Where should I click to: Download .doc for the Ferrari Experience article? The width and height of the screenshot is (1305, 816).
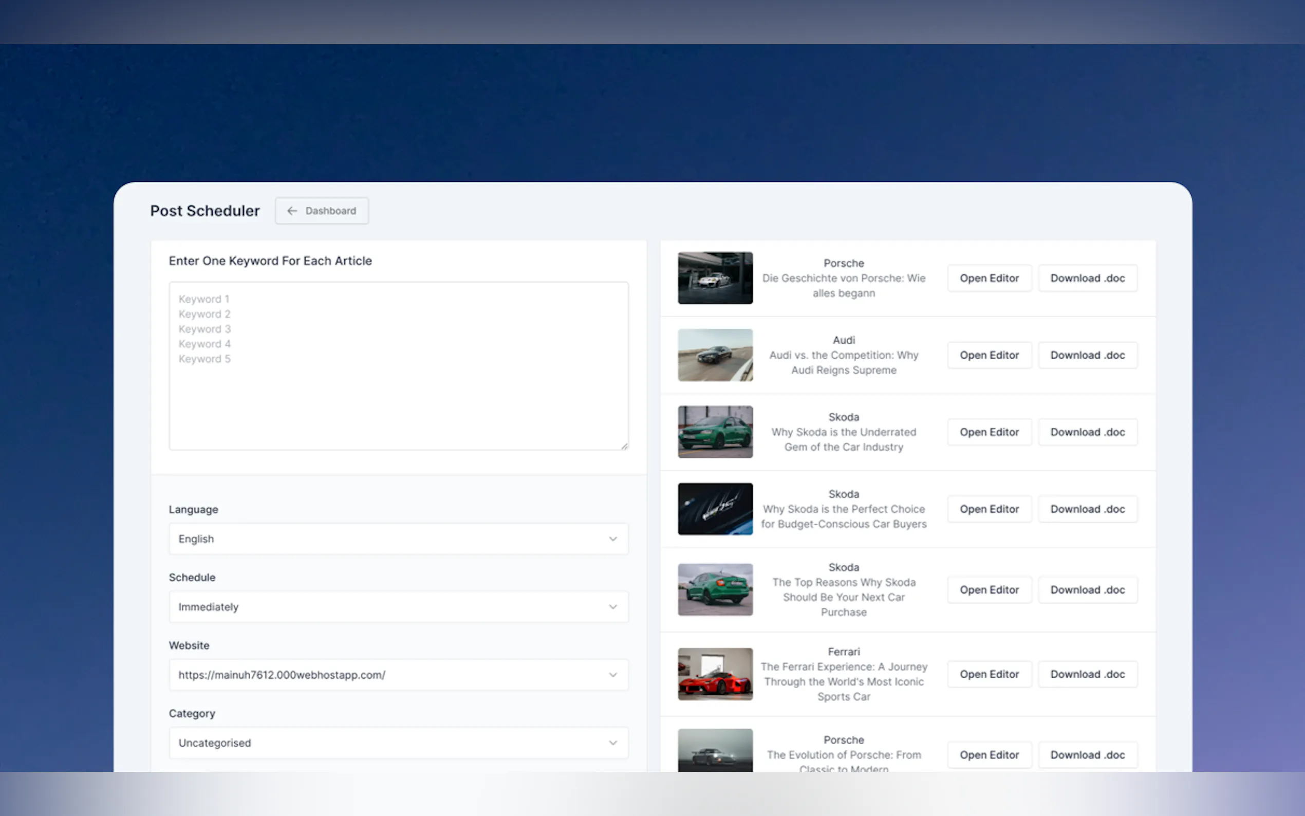click(1088, 674)
